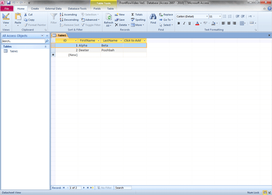Create a New record

pyautogui.click(x=120, y=15)
